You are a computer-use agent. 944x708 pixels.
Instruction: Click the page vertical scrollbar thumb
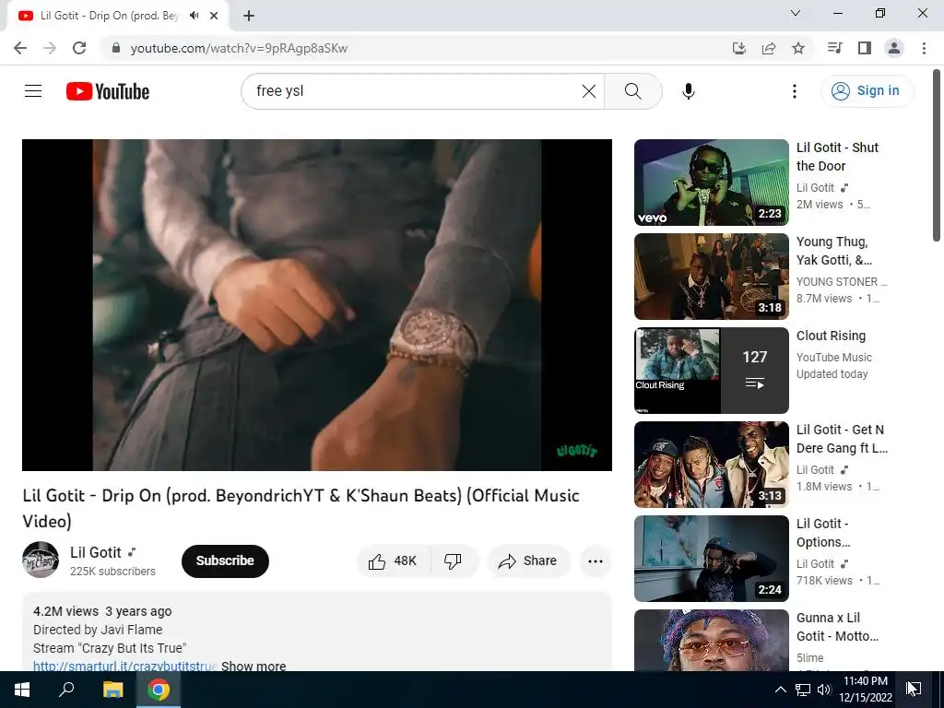click(x=937, y=155)
